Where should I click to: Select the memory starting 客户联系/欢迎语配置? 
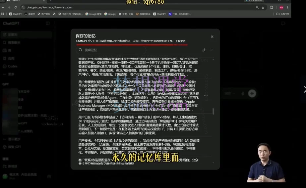(x=138, y=161)
